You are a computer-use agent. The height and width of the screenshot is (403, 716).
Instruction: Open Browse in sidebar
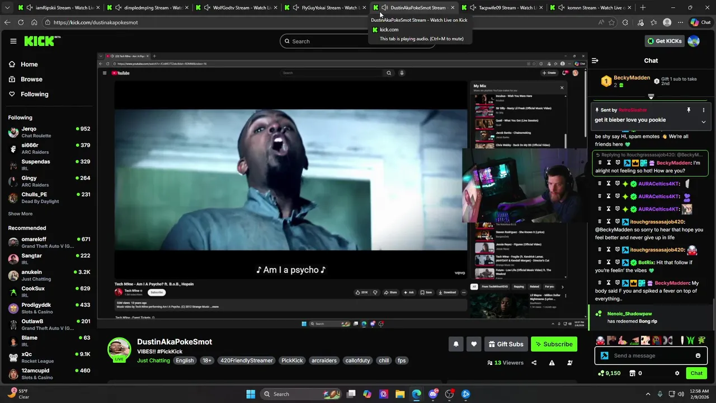click(x=26, y=79)
